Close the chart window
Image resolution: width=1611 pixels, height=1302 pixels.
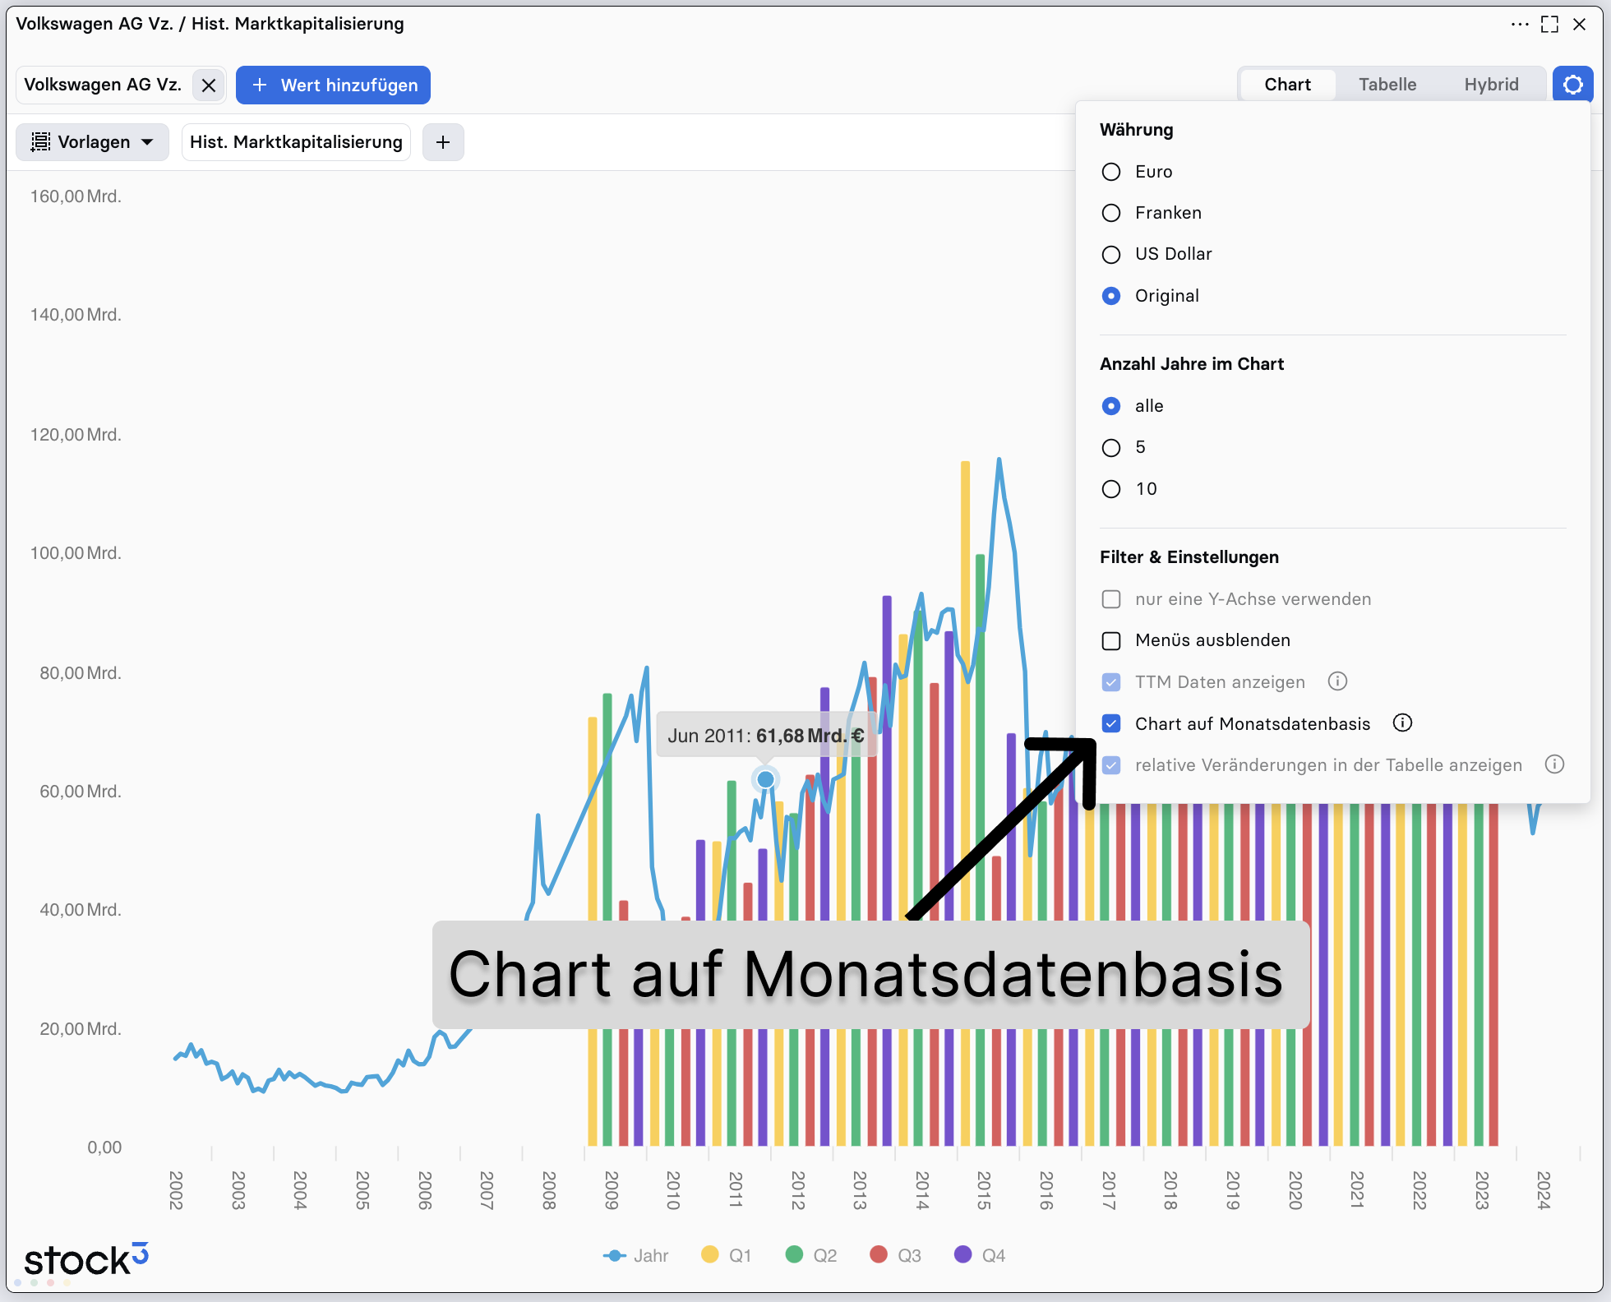tap(1579, 25)
